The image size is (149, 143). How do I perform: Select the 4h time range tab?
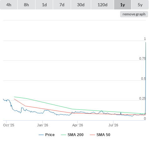[9, 5]
